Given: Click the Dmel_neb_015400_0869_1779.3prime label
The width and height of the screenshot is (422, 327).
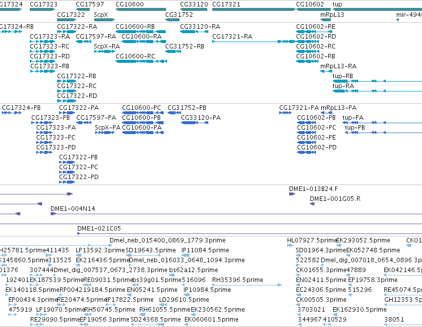Looking at the screenshot, I should pyautogui.click(x=168, y=240).
